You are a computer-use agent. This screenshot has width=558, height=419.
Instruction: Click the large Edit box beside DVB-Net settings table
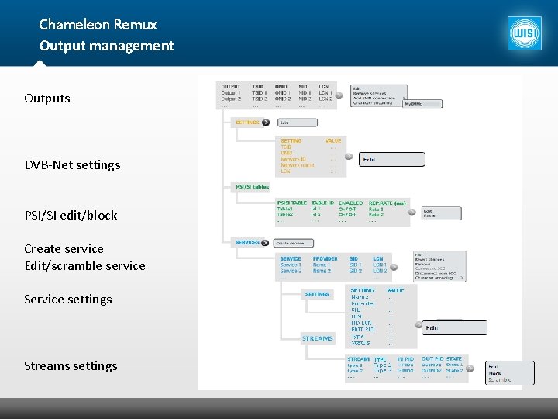pyautogui.click(x=391, y=159)
